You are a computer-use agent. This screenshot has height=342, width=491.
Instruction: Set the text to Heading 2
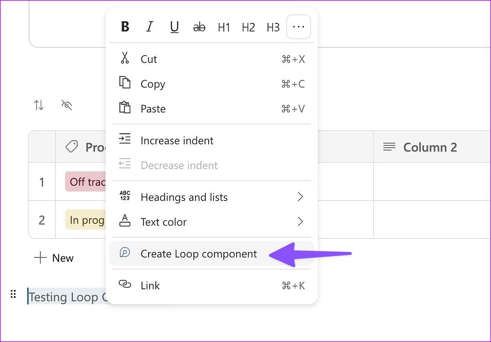click(248, 27)
